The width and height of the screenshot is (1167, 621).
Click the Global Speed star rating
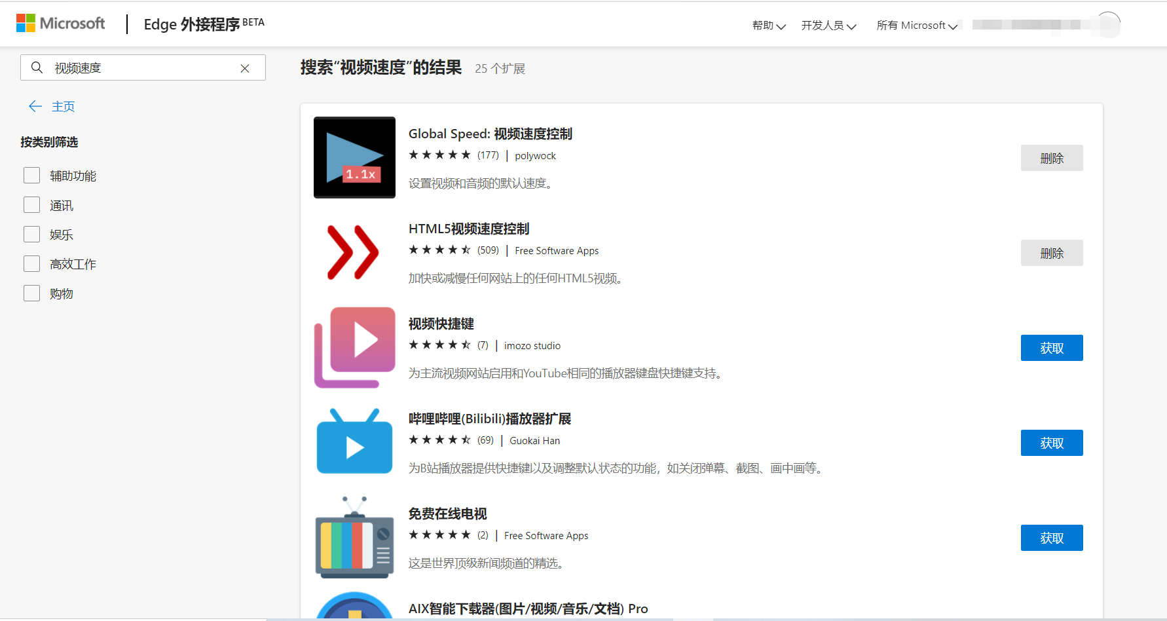pos(439,155)
